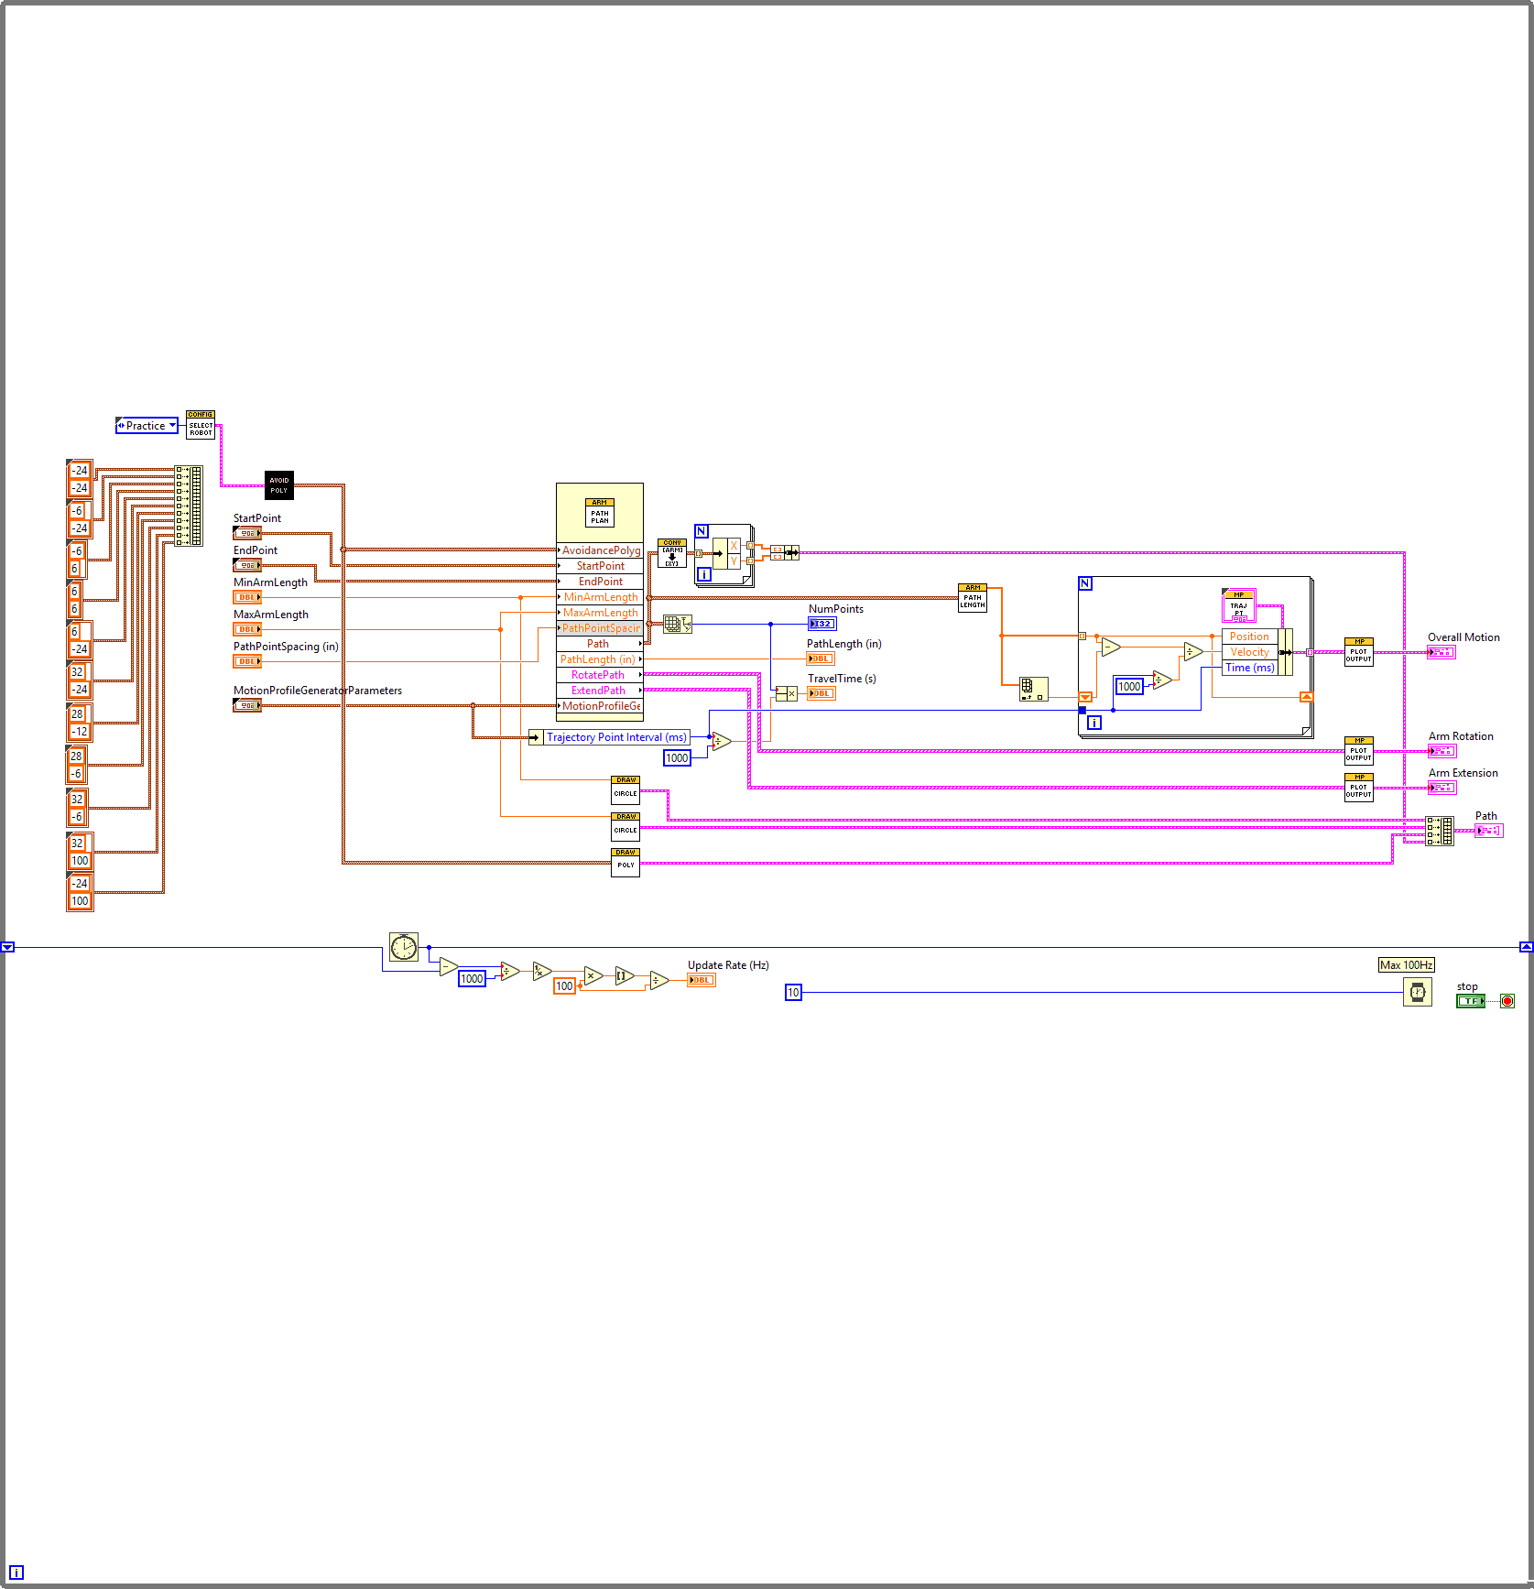Viewport: 1534px width, 1589px height.
Task: Open the Practice enum dropdown
Action: click(172, 426)
